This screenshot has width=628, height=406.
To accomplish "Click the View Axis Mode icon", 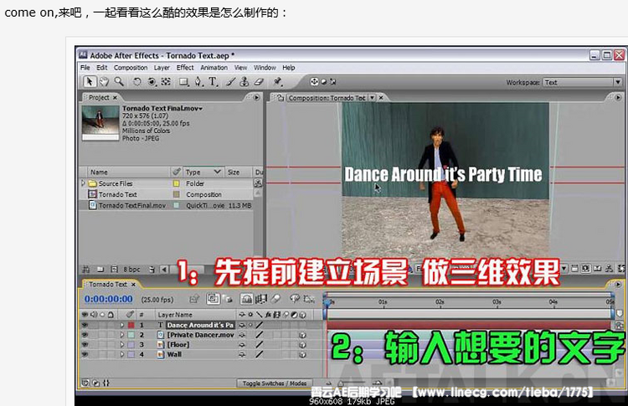I will [x=332, y=82].
